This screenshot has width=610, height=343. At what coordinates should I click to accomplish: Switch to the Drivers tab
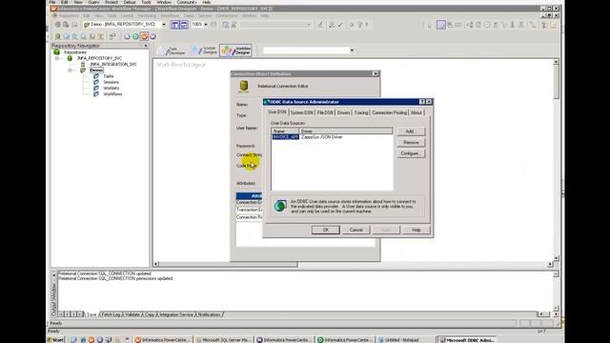tap(343, 112)
